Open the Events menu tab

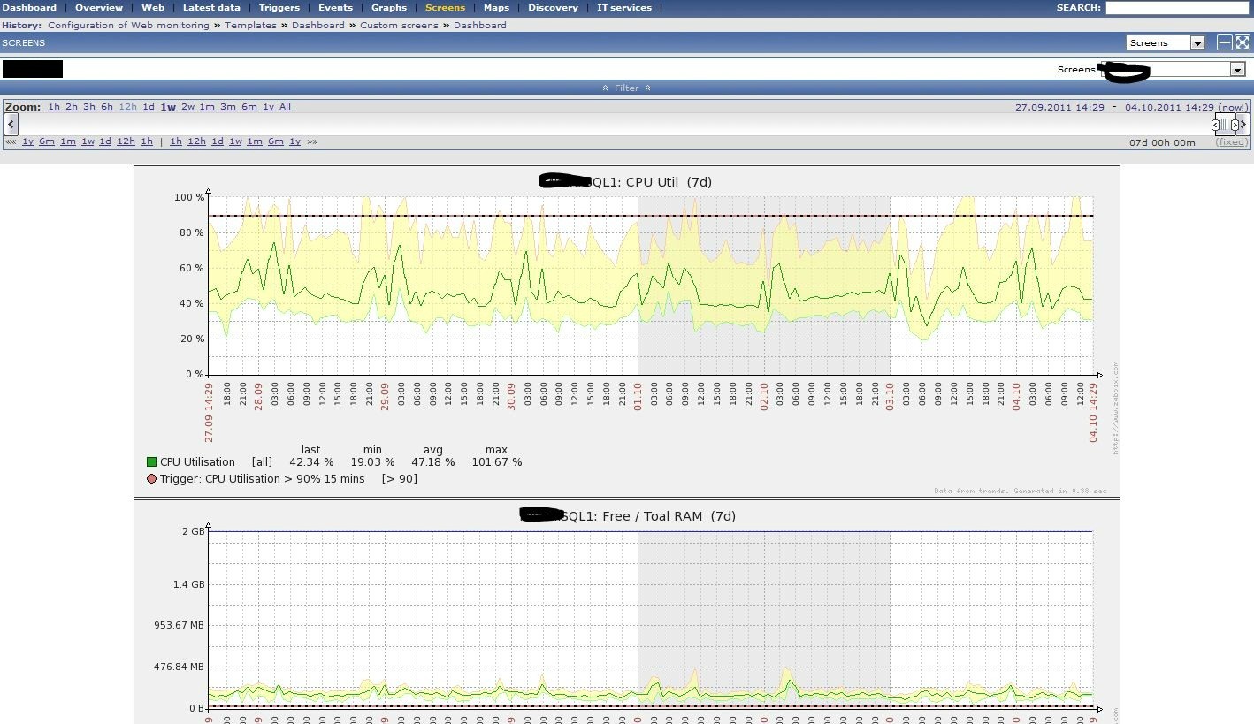click(335, 7)
